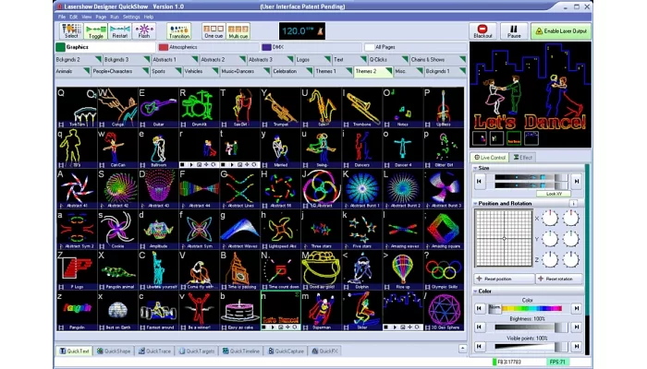Image resolution: width=647 pixels, height=369 pixels.
Task: Switch to the Effect tab
Action: point(523,158)
